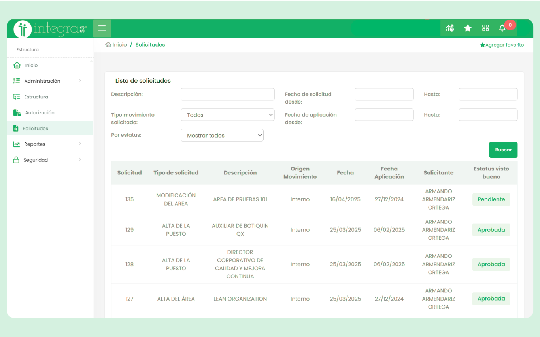Go to Inicio in the sidebar

click(x=31, y=65)
